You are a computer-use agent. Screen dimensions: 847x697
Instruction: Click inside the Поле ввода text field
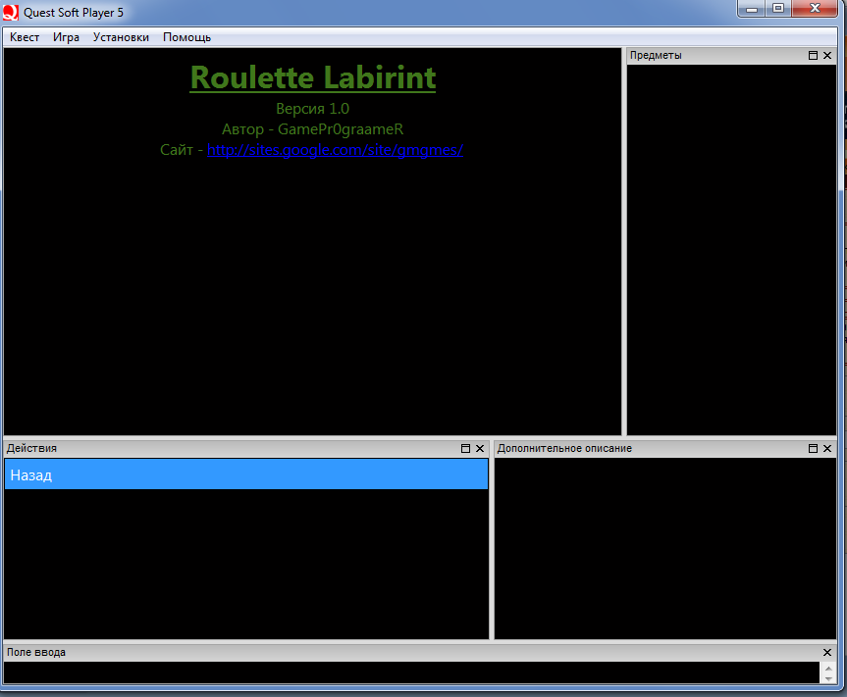click(x=411, y=672)
